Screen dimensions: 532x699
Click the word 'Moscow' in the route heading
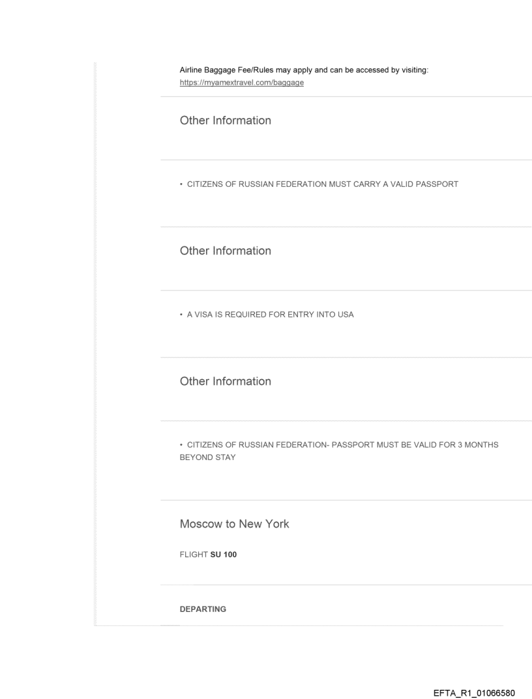[200, 524]
